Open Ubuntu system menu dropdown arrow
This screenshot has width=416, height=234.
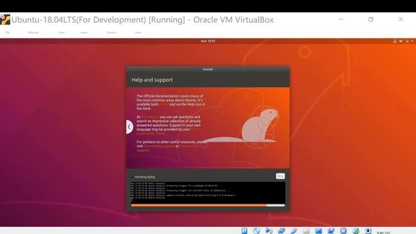pos(412,41)
